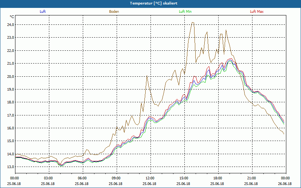Select the 06:00 time axis label

(x=82, y=178)
